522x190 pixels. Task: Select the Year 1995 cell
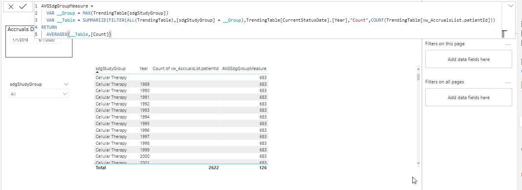(x=144, y=124)
